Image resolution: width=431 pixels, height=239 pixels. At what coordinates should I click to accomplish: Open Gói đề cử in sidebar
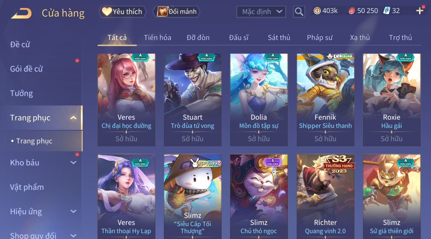pyautogui.click(x=26, y=69)
